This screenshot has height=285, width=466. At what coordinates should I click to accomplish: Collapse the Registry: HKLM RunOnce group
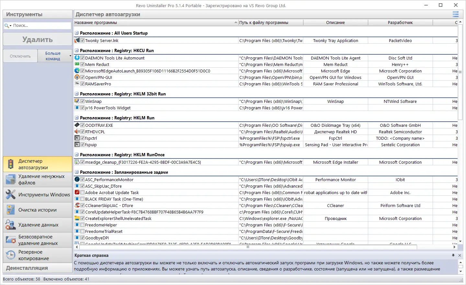[77, 155]
